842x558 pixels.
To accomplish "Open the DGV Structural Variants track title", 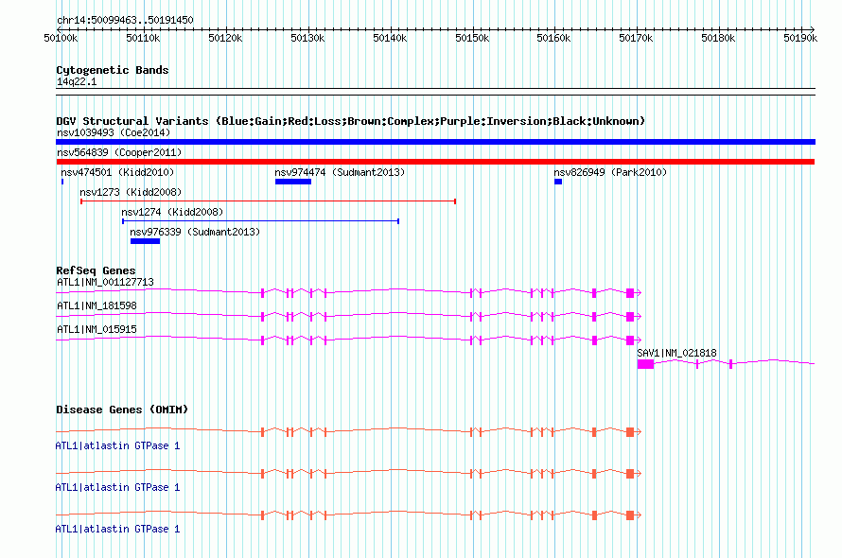I will coord(350,121).
